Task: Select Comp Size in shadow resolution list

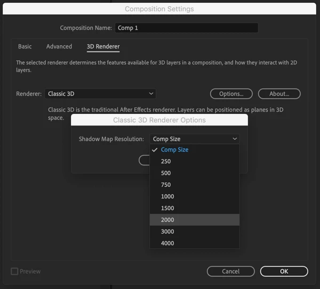Action: click(195, 150)
